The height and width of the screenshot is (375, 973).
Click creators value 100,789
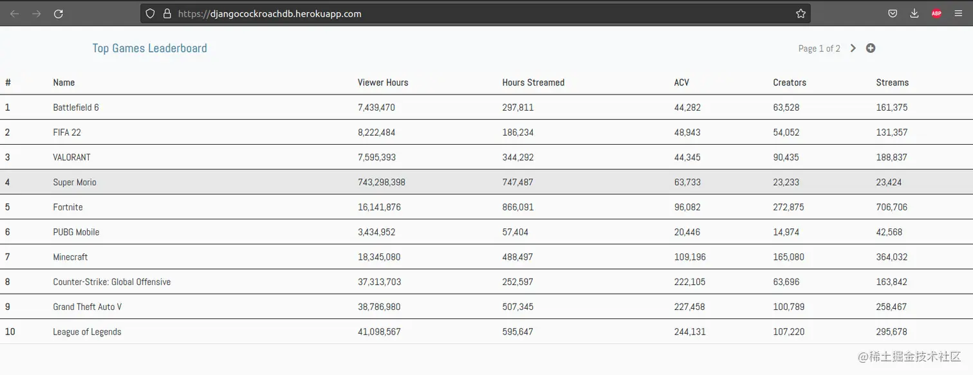tap(789, 307)
